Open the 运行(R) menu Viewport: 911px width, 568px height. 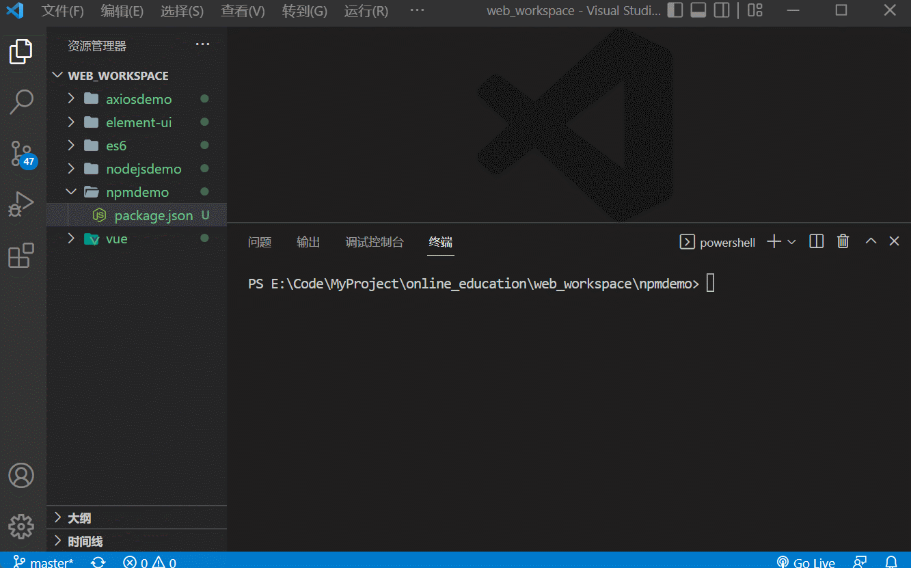tap(366, 11)
